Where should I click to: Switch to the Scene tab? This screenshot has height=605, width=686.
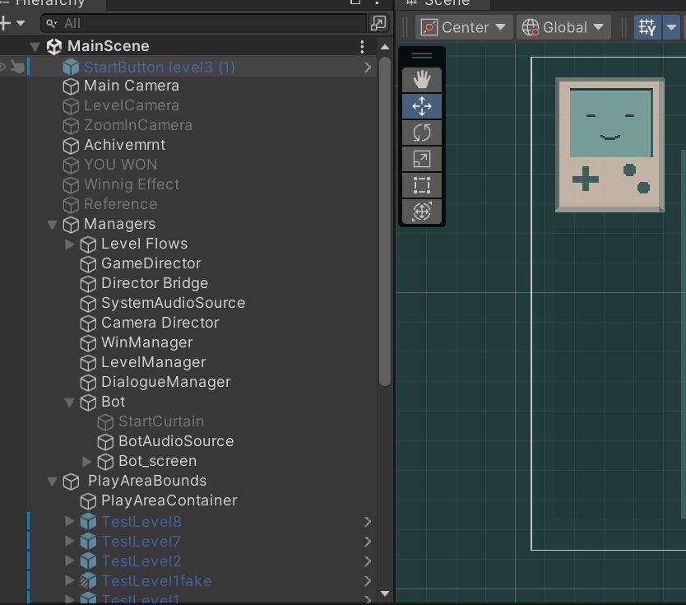pyautogui.click(x=444, y=3)
